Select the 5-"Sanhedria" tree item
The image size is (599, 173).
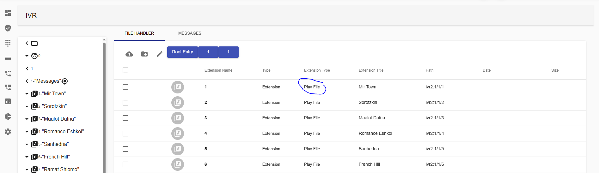(53, 144)
